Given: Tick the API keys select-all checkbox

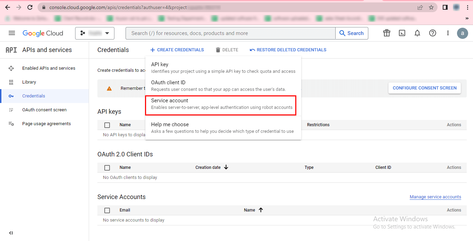Looking at the screenshot, I should pos(107,125).
